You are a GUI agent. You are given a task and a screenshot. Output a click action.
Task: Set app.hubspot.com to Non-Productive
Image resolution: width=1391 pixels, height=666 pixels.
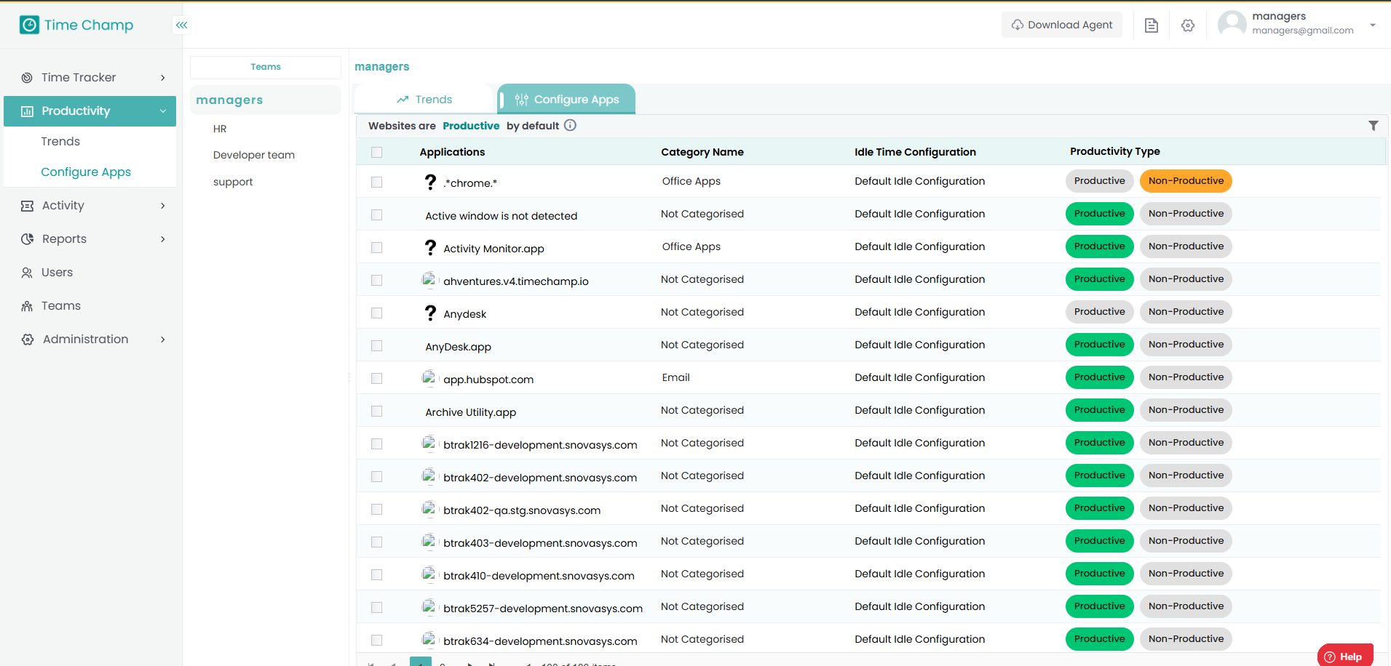pos(1186,377)
